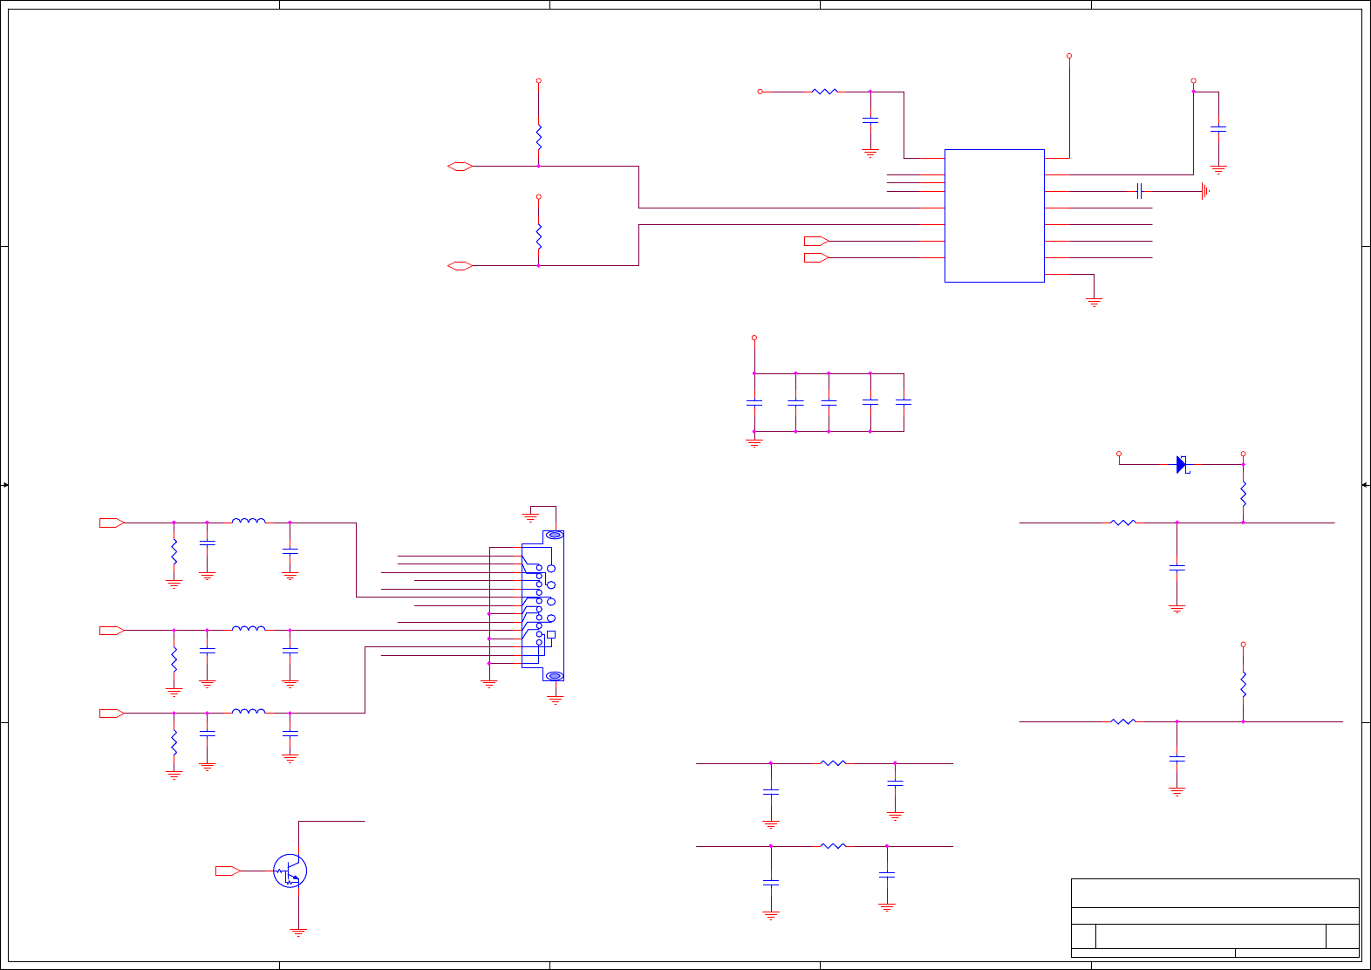Click the series resistor feeding the IC's top-left pin
1371x970 pixels.
(x=824, y=92)
